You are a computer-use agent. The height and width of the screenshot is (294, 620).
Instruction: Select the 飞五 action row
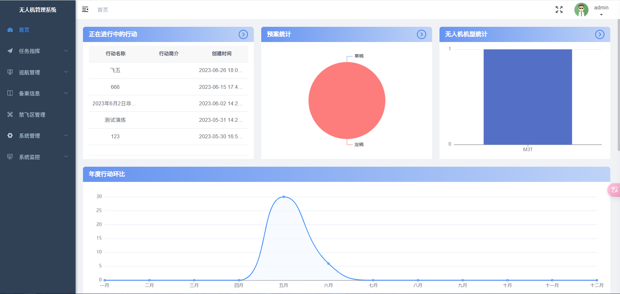click(168, 70)
